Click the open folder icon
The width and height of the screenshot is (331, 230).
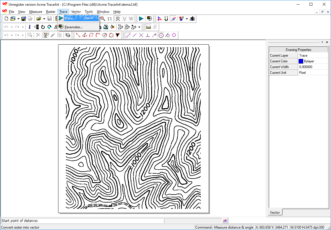point(39,19)
